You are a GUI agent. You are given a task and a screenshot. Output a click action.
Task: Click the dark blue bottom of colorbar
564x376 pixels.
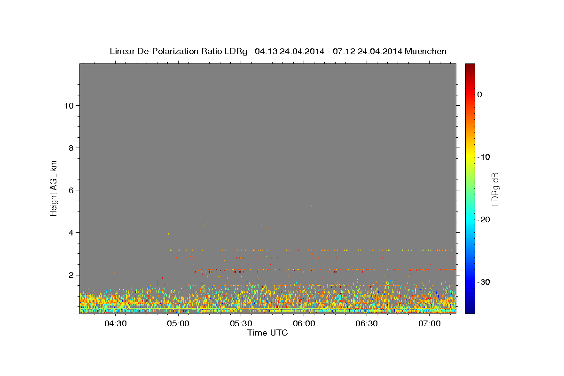470,309
